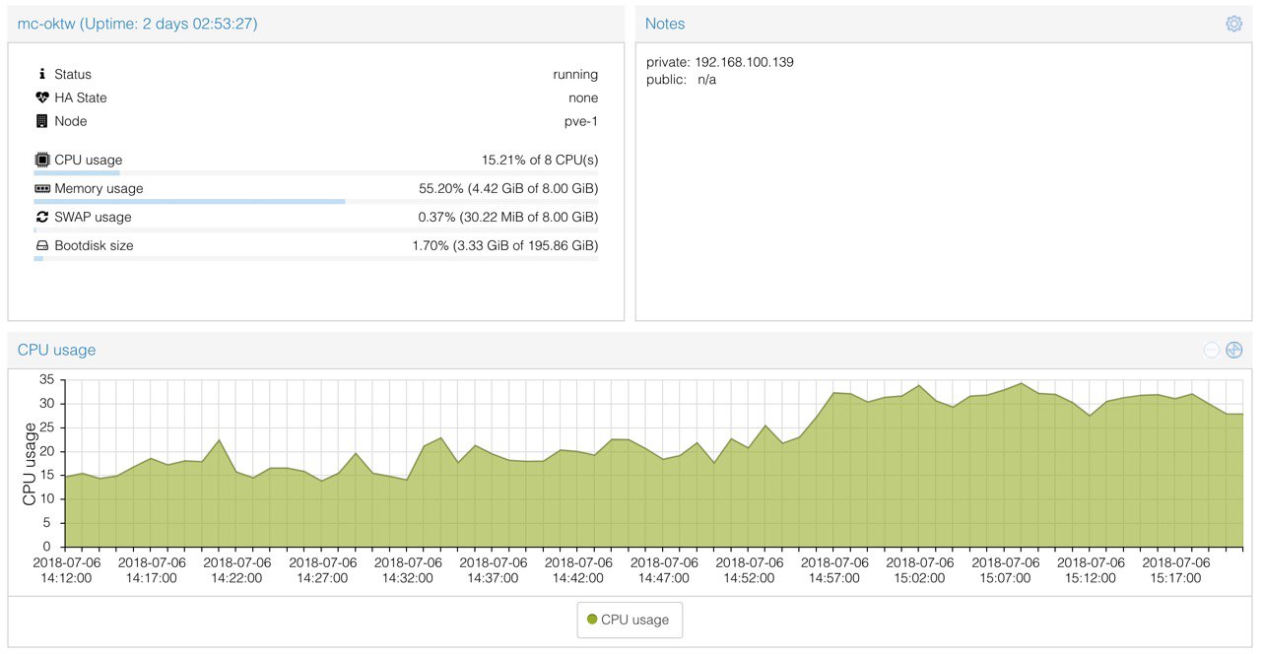Click the CPU chart spike near 14:22:00
The height and width of the screenshot is (654, 1261).
click(219, 439)
